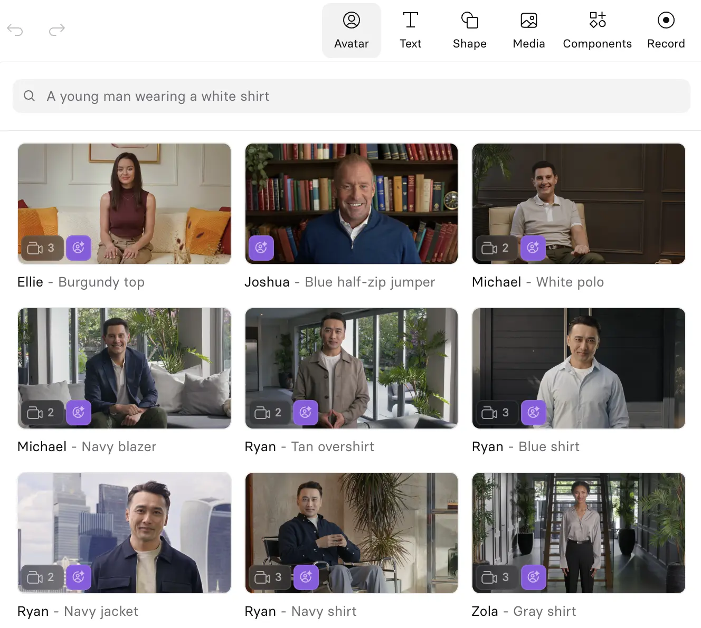This screenshot has width=701, height=628.
Task: Click the search magnifier icon
Action: (x=30, y=96)
